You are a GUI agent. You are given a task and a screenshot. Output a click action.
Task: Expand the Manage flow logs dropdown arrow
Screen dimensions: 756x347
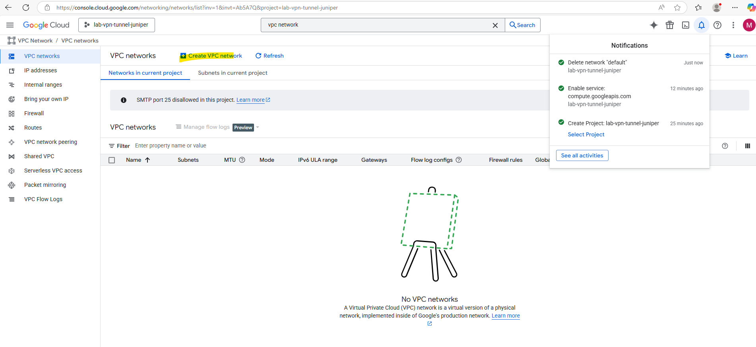point(258,127)
